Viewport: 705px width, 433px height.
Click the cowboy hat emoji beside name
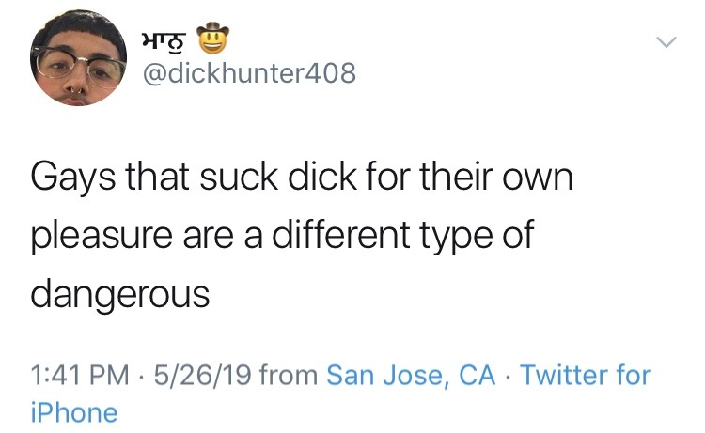(x=213, y=39)
